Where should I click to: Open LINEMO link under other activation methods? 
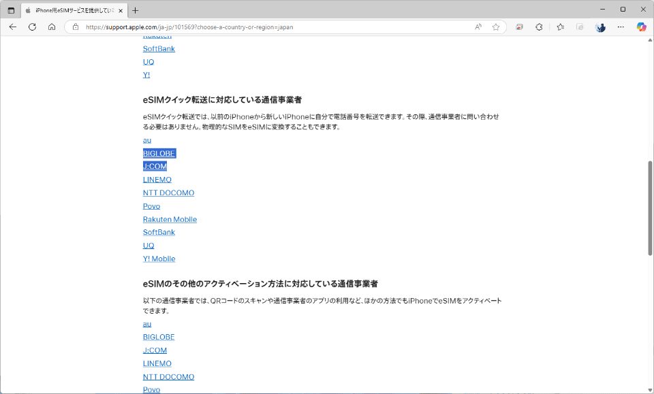pos(157,363)
